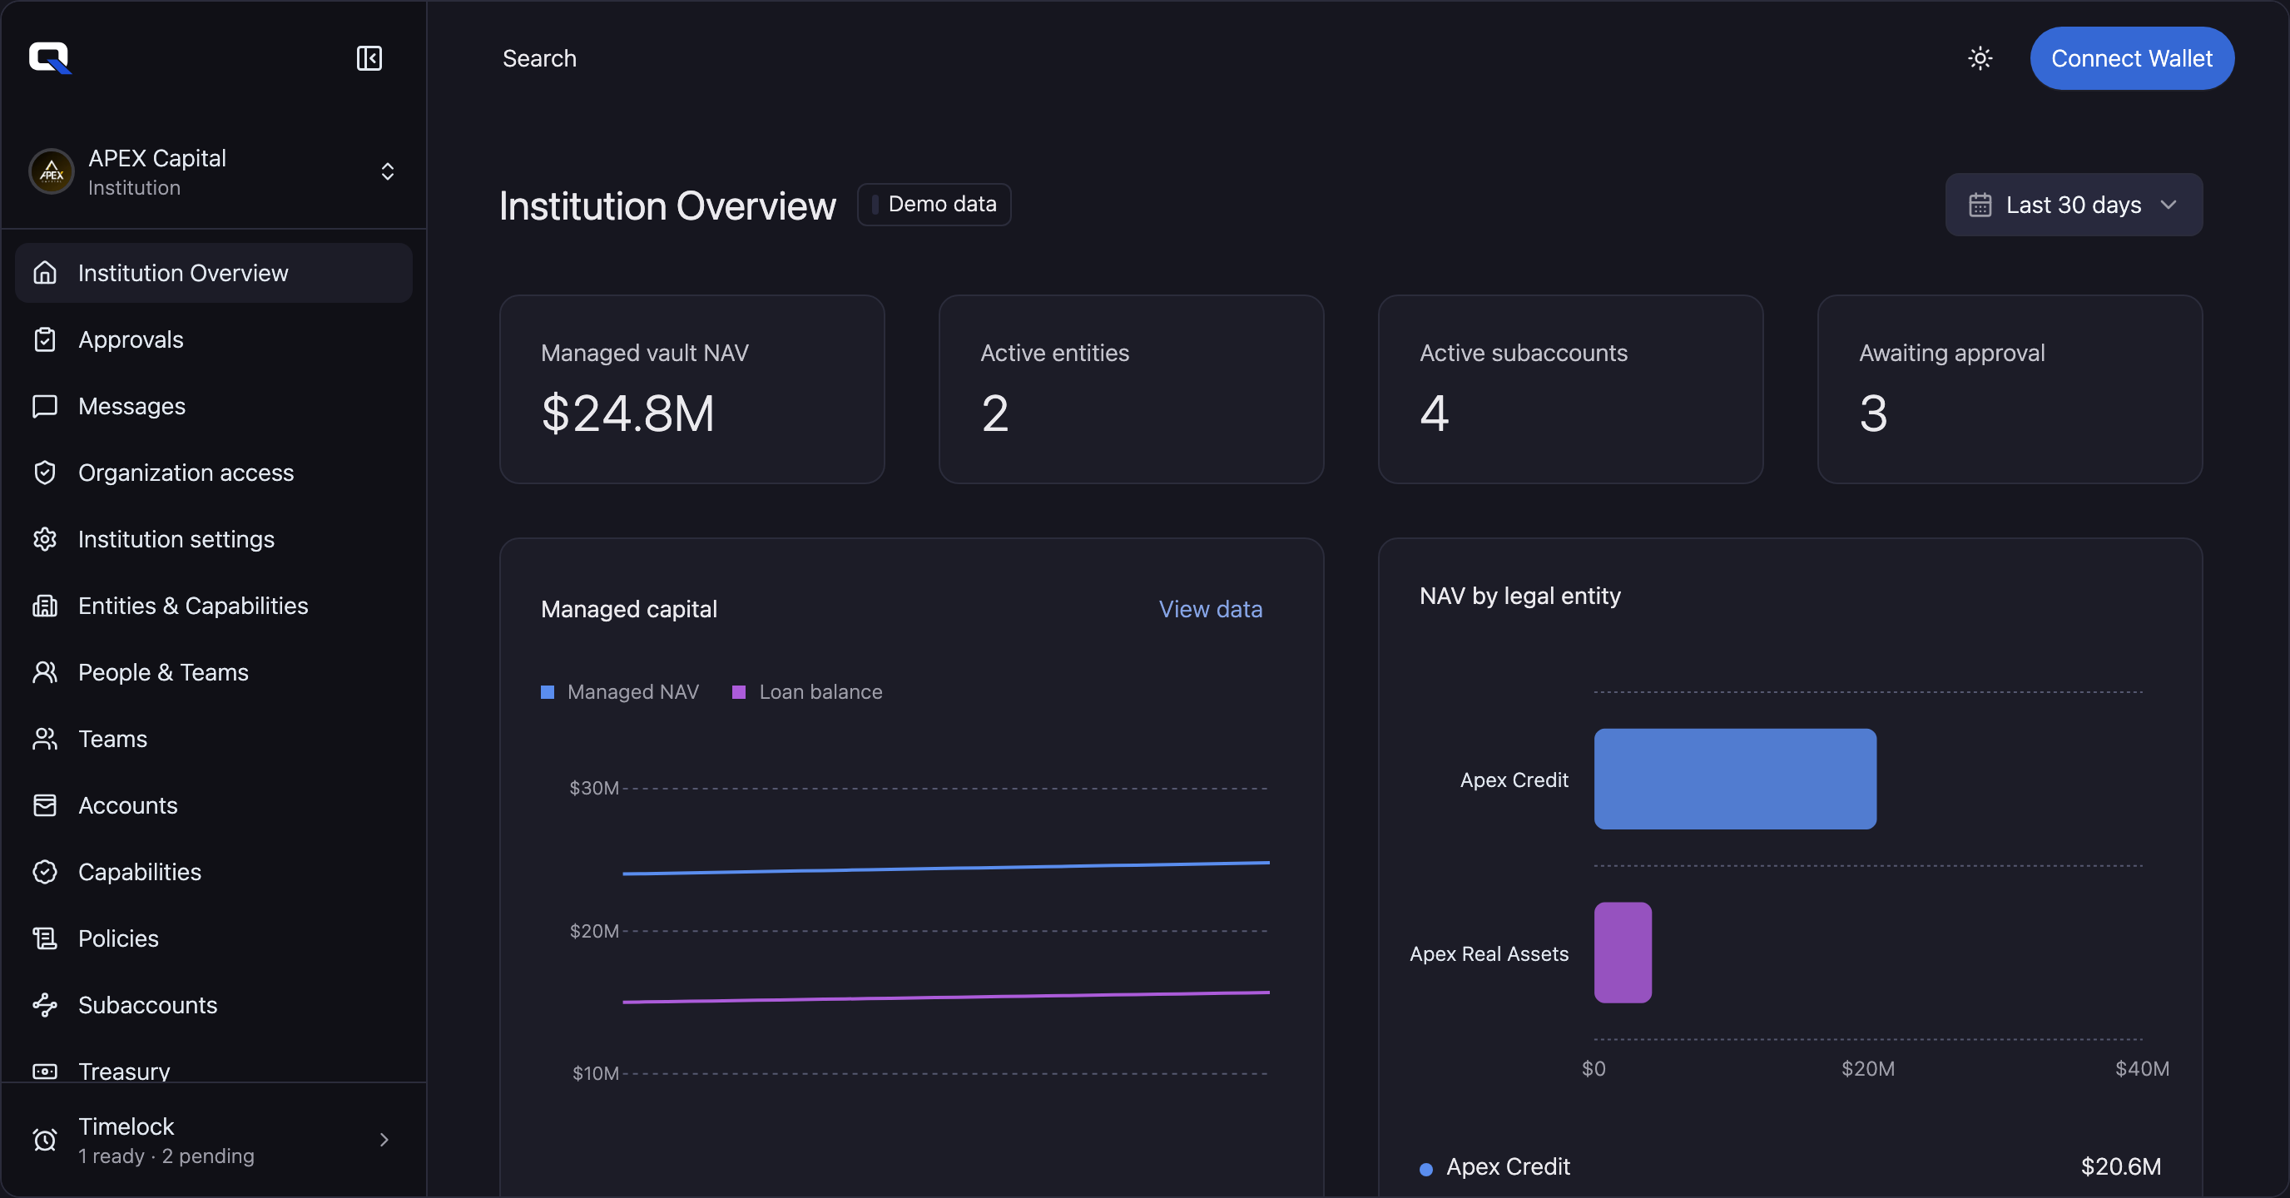This screenshot has width=2290, height=1198.
Task: Click the app logo in the sidebar header
Action: click(50, 57)
